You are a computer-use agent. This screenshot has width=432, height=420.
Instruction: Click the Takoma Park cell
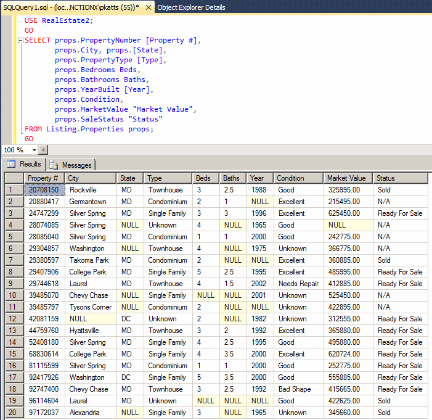91,260
